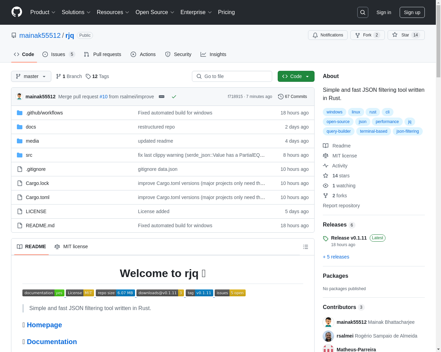Screen dimensions: 441x352
Task: Click the Sign in link
Action: pyautogui.click(x=384, y=12)
